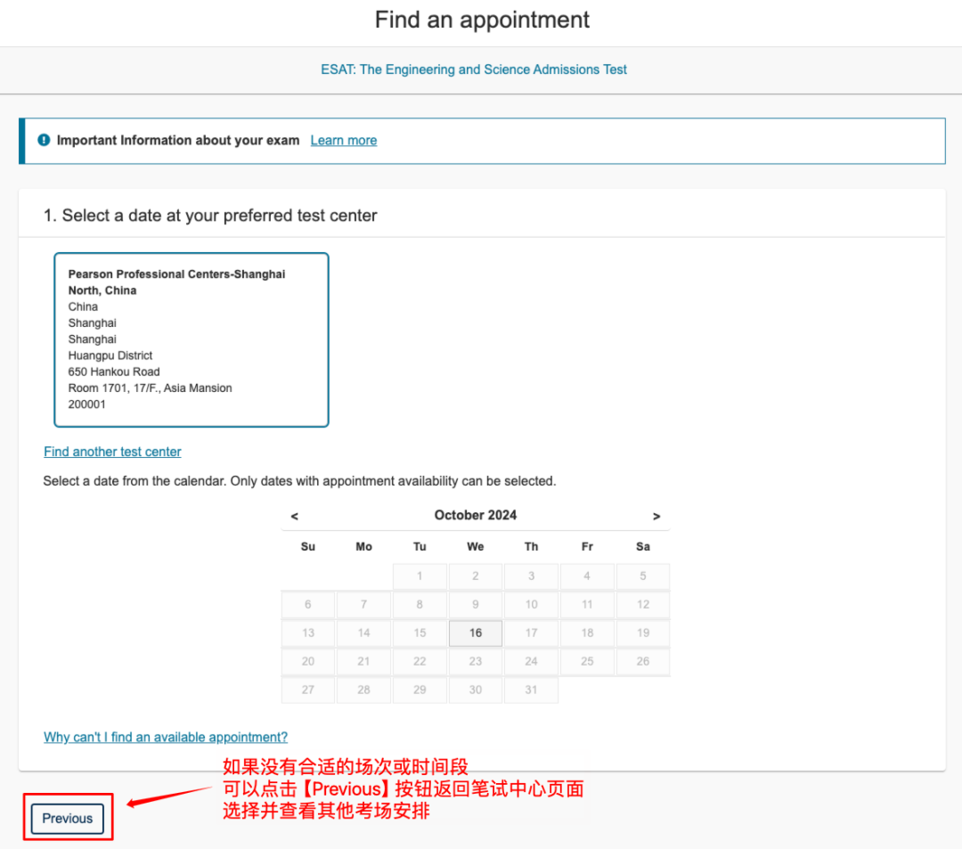Screen dimensions: 962x849
Task: Click calendar date 17
Action: click(531, 633)
